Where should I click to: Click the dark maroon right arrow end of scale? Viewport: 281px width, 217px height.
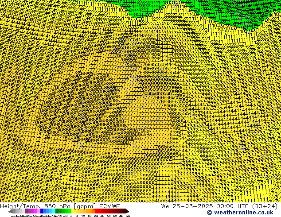(x=128, y=211)
